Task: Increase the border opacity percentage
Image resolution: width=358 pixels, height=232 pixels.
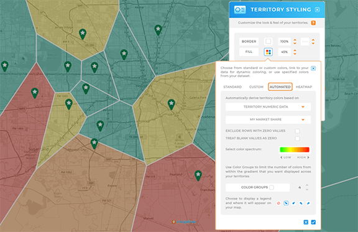Action: pyautogui.click(x=295, y=40)
